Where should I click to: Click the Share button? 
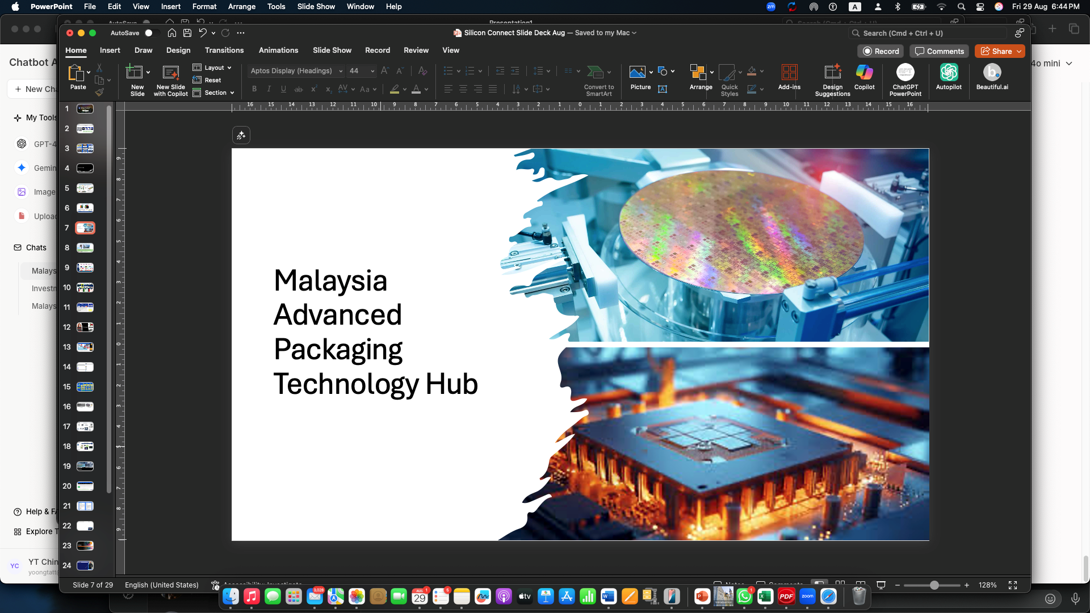996,51
